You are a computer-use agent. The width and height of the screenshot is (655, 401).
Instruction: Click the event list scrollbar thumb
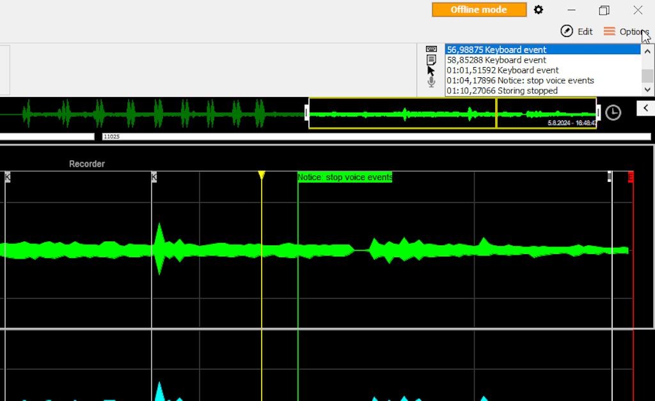(647, 76)
